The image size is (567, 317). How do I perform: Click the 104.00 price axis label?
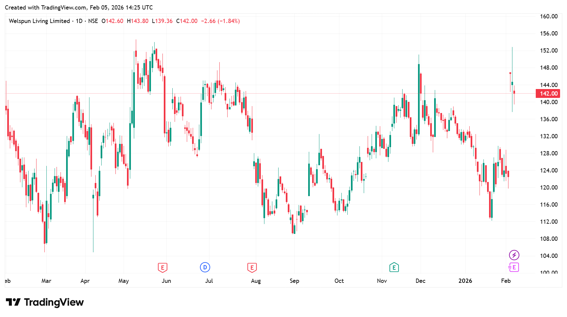pos(549,256)
